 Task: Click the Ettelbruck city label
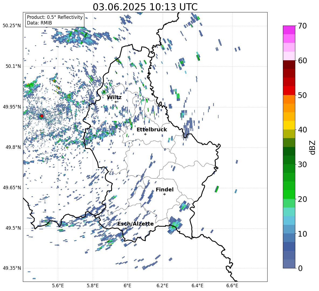(x=152, y=130)
